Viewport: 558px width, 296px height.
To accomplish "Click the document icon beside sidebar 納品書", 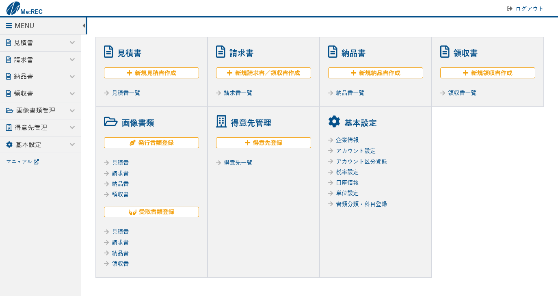I will (x=9, y=76).
